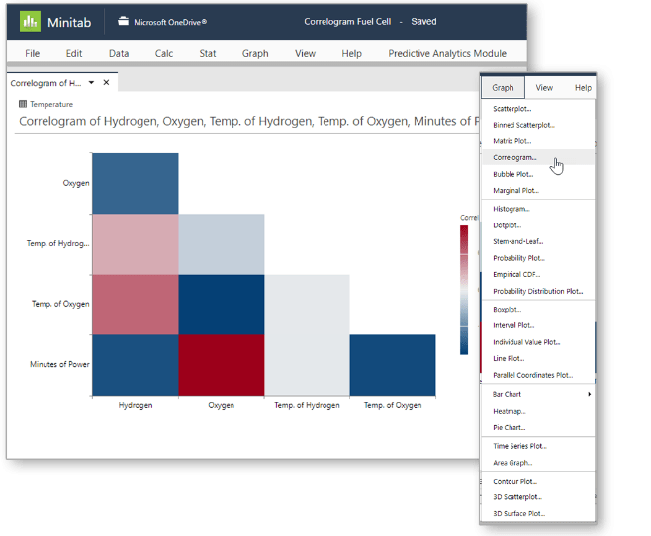Viewport: 651px width, 536px height.
Task: Choose Time Series Plot... menu entry
Action: point(537,446)
